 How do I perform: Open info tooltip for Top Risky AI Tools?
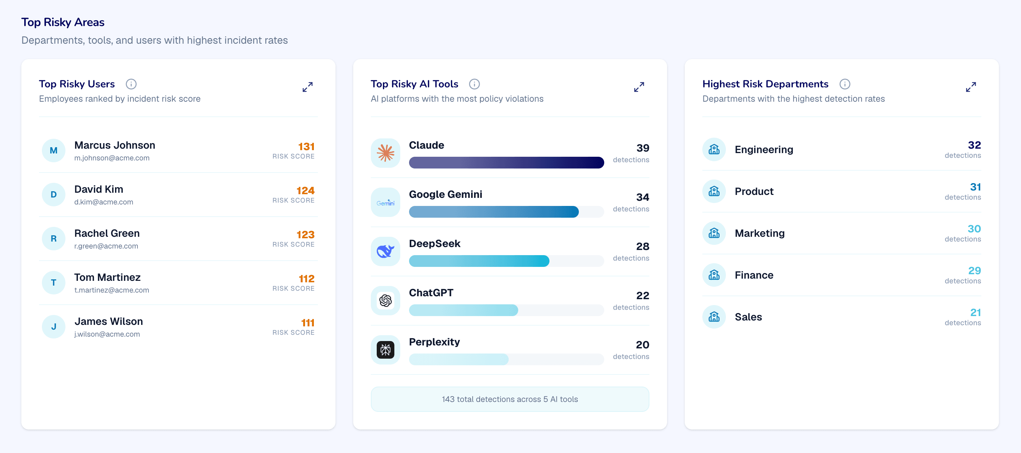coord(474,84)
